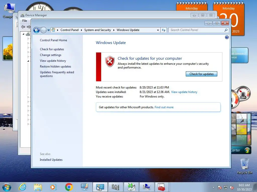Click the search magnifier icon
Screen dimensions: 257x192
coord(226,30)
